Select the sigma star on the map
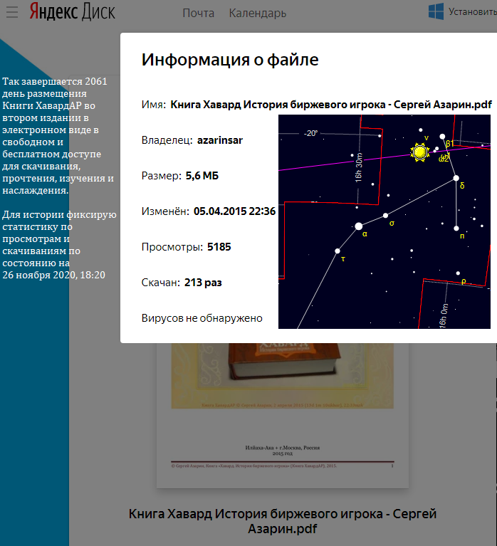497x546 pixels. click(x=385, y=215)
